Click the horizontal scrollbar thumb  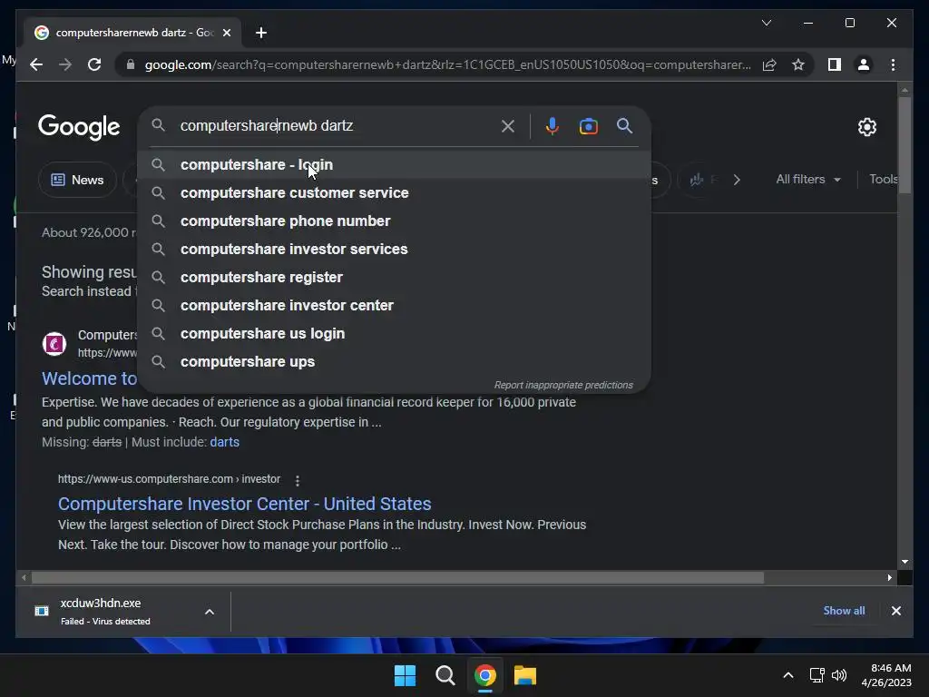pyautogui.click(x=397, y=577)
